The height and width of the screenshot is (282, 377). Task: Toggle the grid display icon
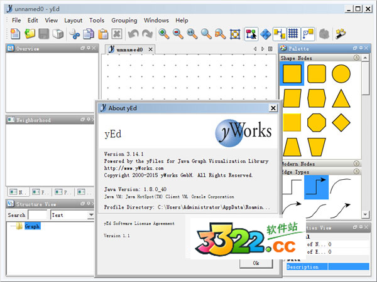tap(293, 34)
